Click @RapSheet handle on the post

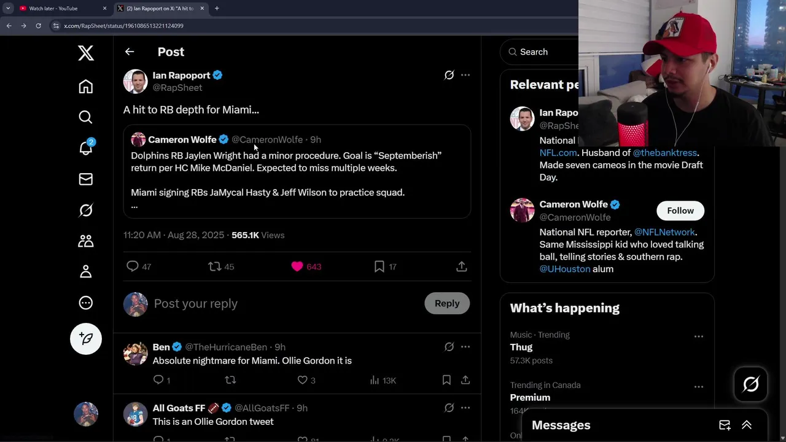point(177,88)
